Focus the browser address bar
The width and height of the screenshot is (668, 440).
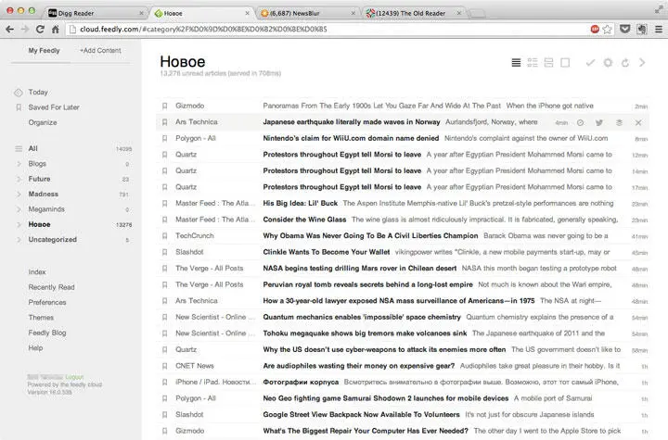[x=328, y=29]
